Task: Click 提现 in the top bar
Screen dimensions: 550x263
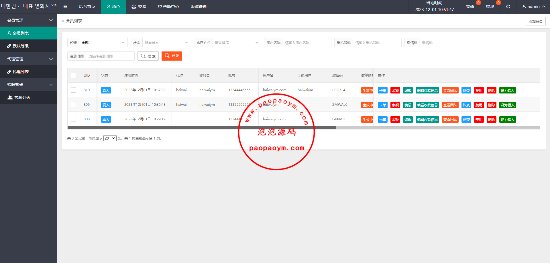Action: click(x=490, y=7)
